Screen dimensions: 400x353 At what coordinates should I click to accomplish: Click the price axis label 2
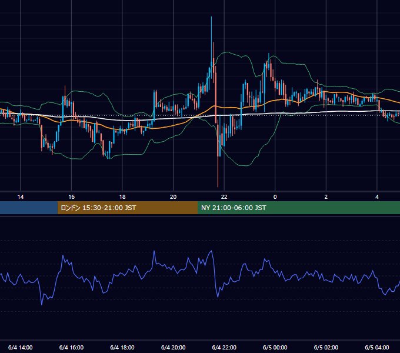tap(326, 197)
